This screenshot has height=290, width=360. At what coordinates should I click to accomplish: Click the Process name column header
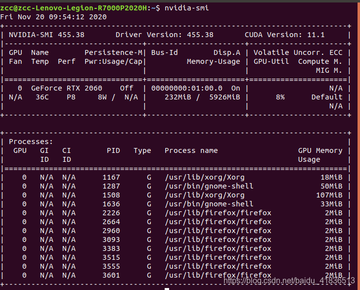click(191, 150)
